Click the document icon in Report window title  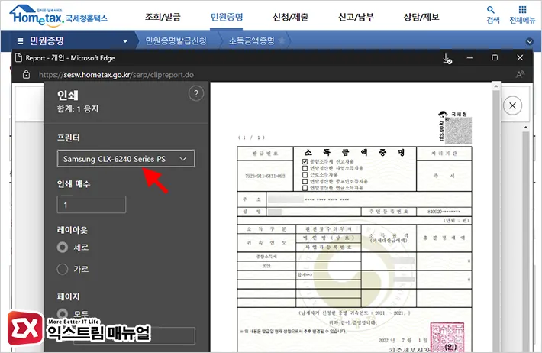pos(18,58)
